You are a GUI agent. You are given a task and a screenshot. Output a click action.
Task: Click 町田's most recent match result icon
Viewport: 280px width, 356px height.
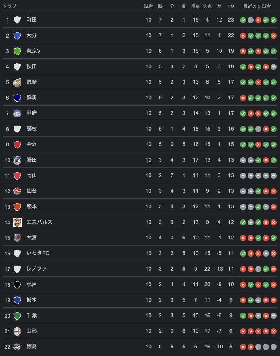coord(274,20)
